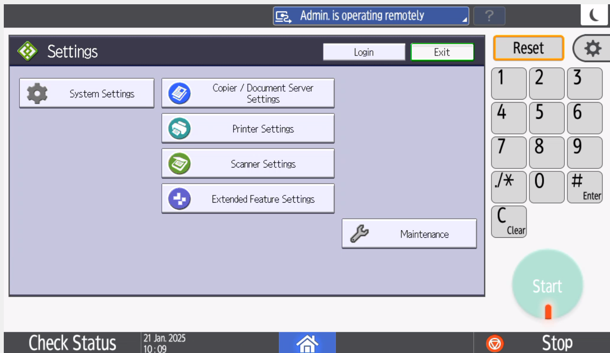Screen dimensions: 610x353
Task: Open System Settings
Action: 86,93
